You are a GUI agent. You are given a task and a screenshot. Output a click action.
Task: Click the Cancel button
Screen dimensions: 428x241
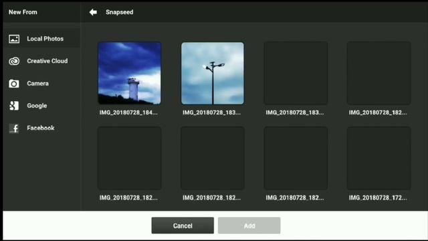(183, 226)
